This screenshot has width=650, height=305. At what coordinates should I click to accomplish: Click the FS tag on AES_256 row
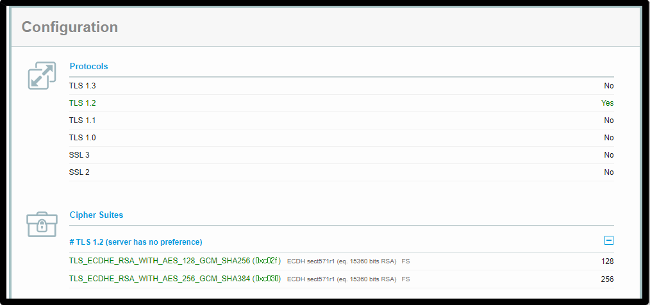click(405, 279)
